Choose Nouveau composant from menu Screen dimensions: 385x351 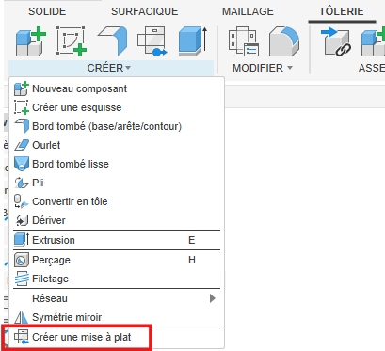pos(117,88)
